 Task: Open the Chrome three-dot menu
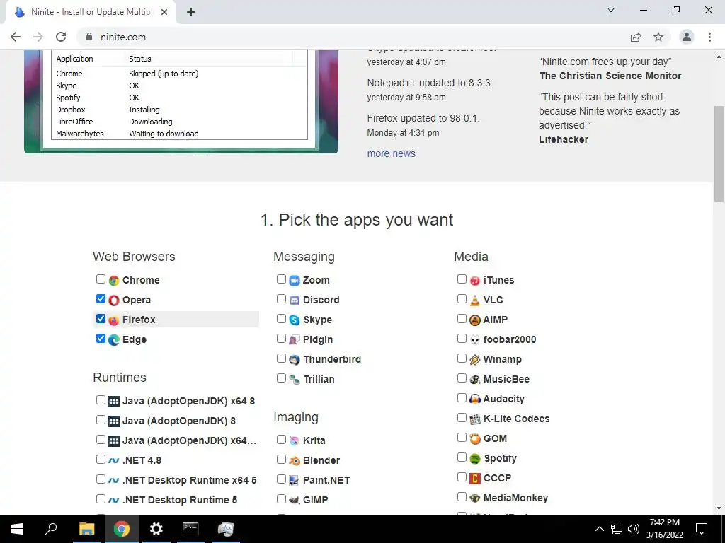(709, 37)
